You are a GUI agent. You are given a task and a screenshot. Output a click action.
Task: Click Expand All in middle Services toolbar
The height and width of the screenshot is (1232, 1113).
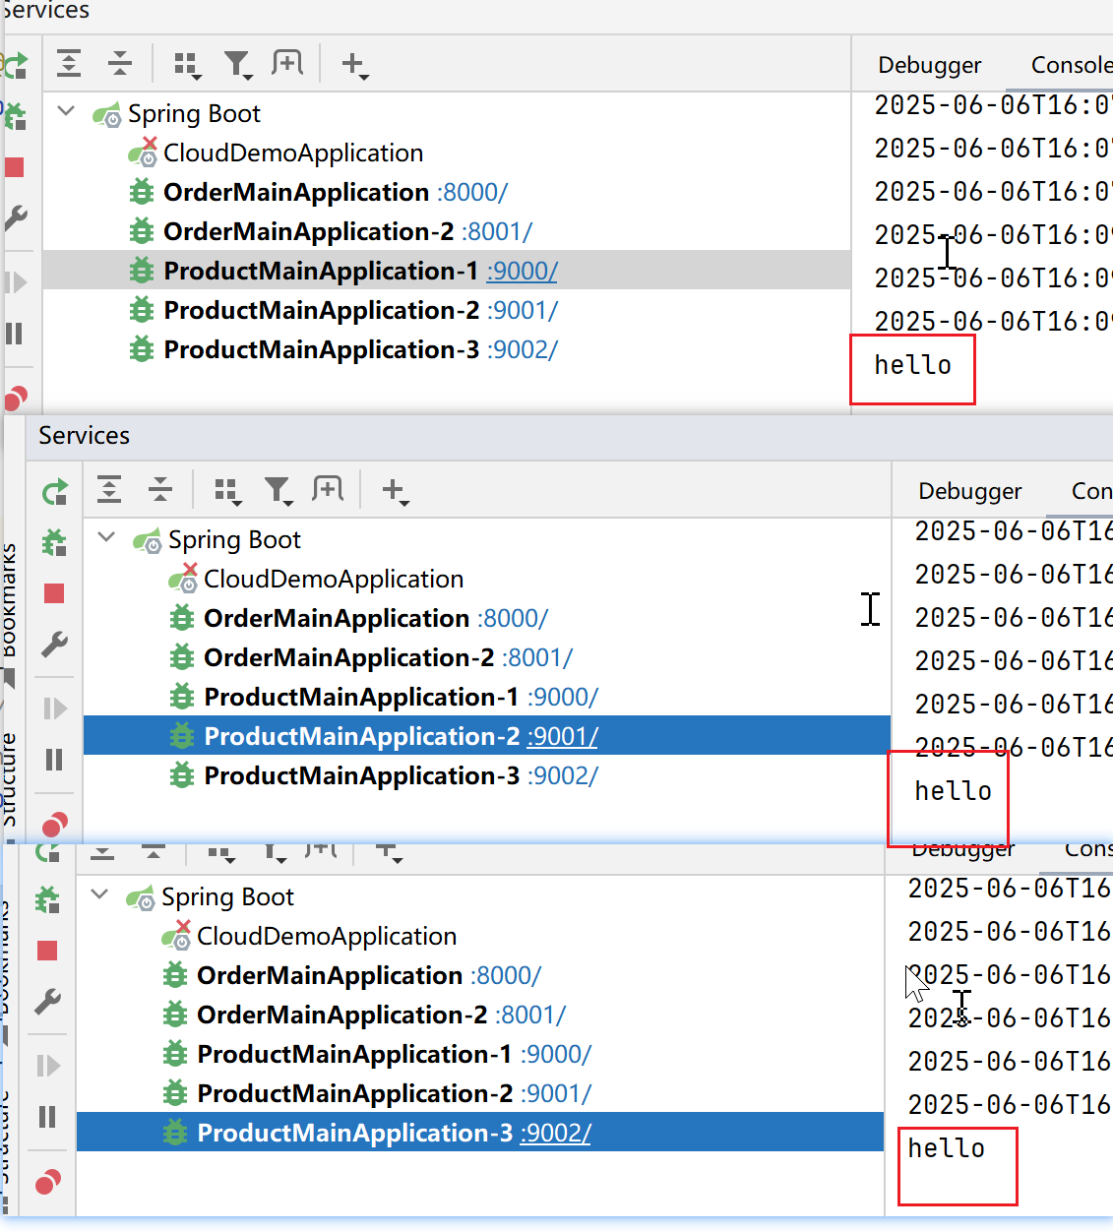tap(109, 490)
